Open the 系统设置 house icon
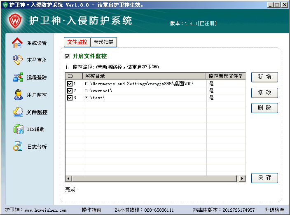Screen dimensions: 290x215 17,43
